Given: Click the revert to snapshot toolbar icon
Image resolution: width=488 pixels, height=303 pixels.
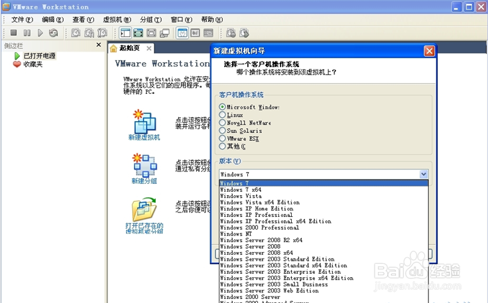Looking at the screenshot, I should [x=90, y=32].
